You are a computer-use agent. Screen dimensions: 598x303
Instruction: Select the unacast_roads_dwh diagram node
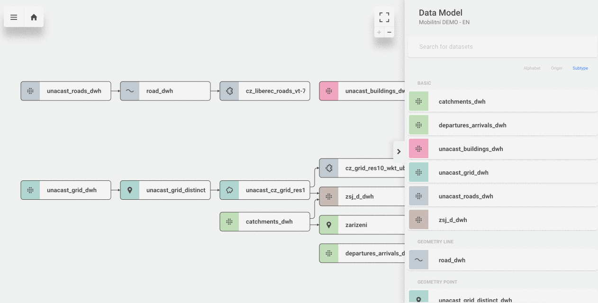[74, 91]
